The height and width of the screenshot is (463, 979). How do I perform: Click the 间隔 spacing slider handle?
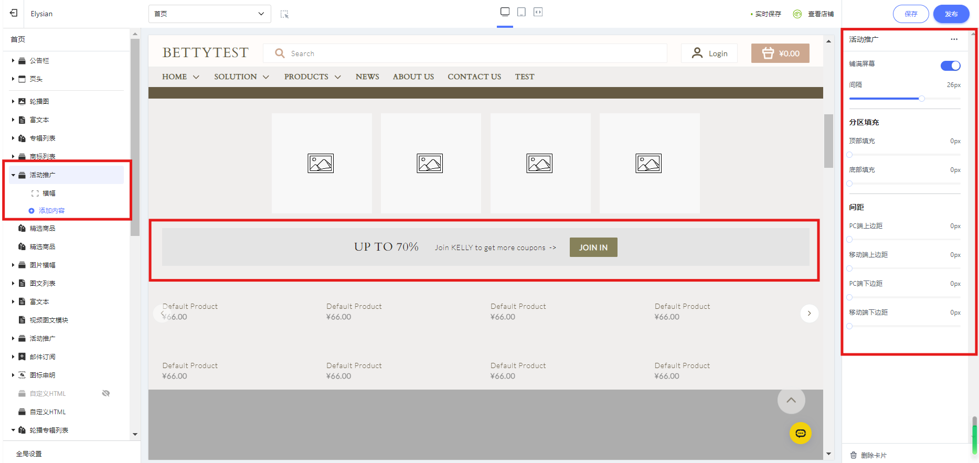click(921, 99)
